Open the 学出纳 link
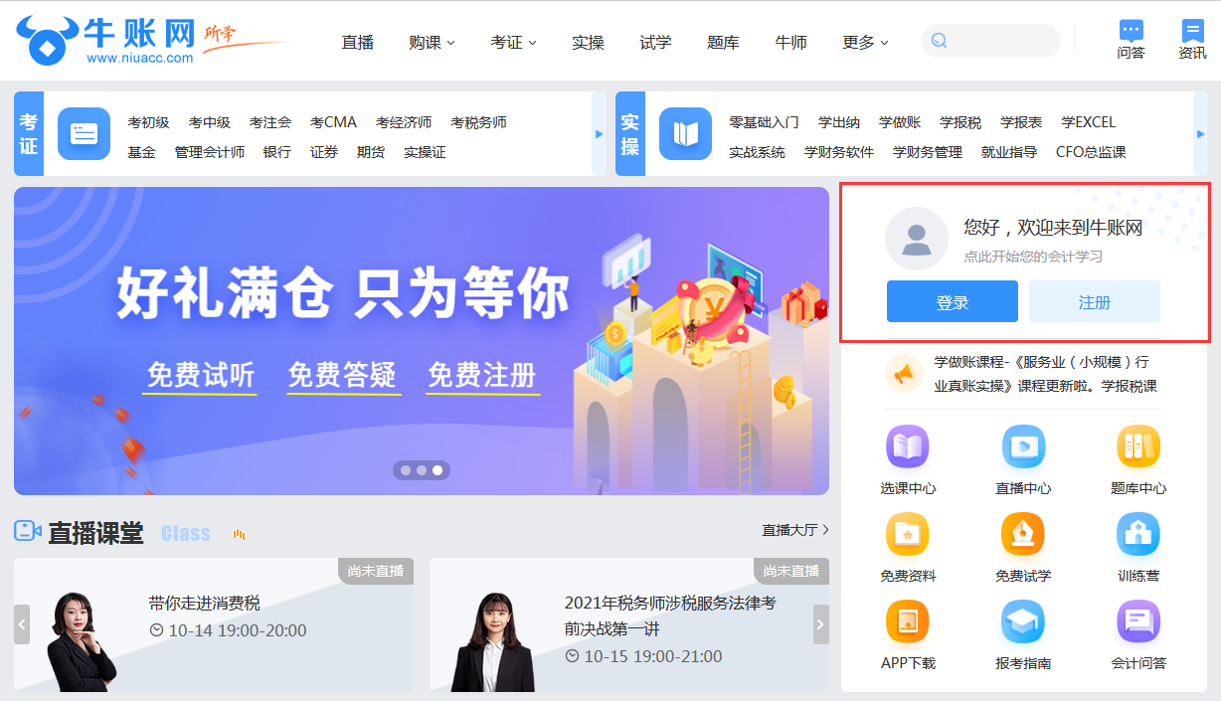 839,122
